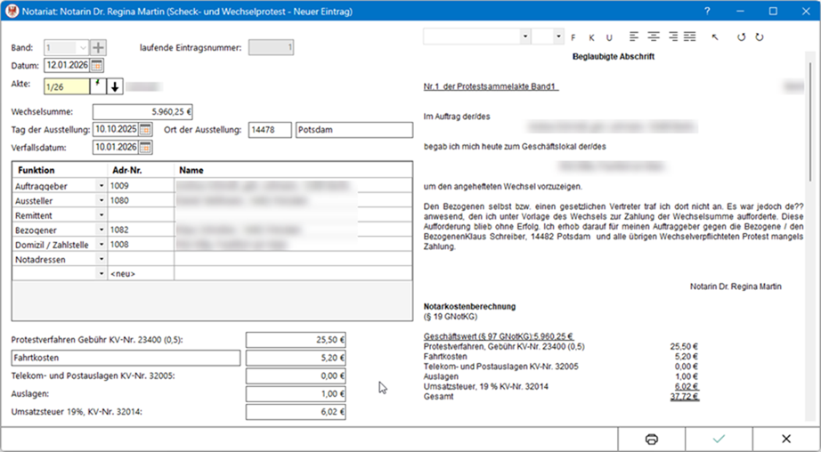The height and width of the screenshot is (452, 821).
Task: Open the font size dropdown
Action: coord(558,36)
